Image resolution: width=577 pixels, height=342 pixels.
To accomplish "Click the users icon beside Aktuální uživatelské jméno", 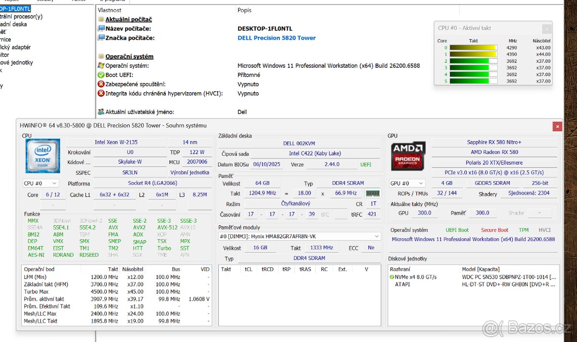I will [101, 112].
